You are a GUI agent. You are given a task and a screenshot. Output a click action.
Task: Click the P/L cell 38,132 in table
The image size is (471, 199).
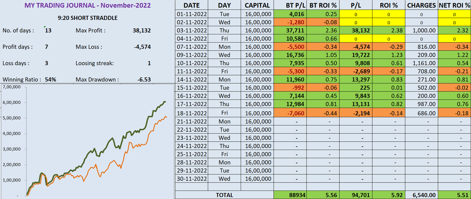[x=357, y=30]
